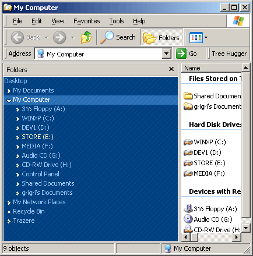Select STORE (E:) drive icon in list
Screen dimensions: 253x256
coord(188,163)
